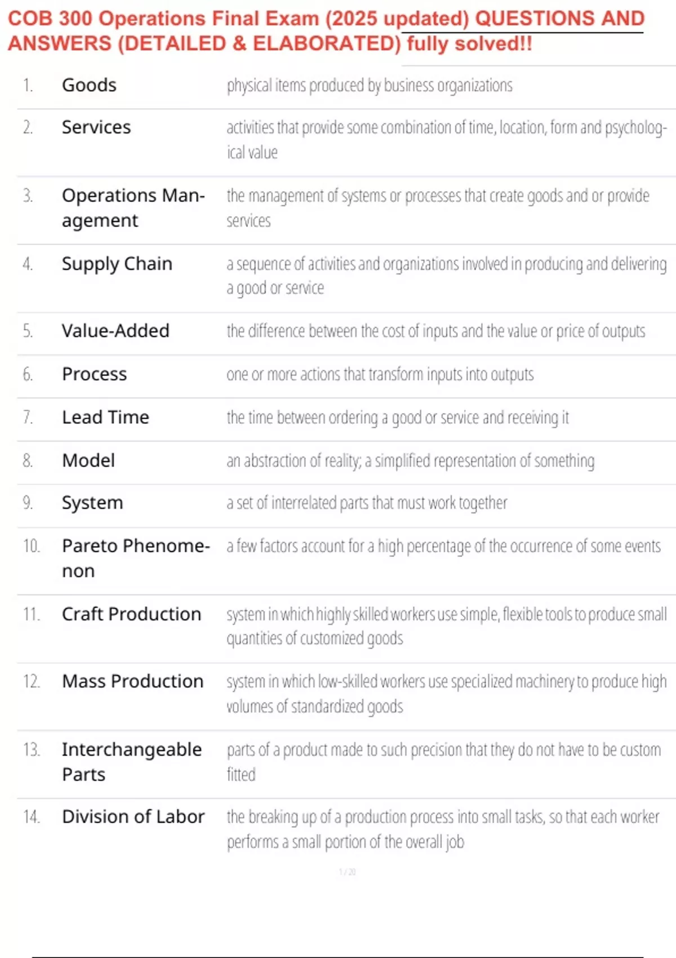
Task: Select the "Craft Production" term
Action: [131, 614]
